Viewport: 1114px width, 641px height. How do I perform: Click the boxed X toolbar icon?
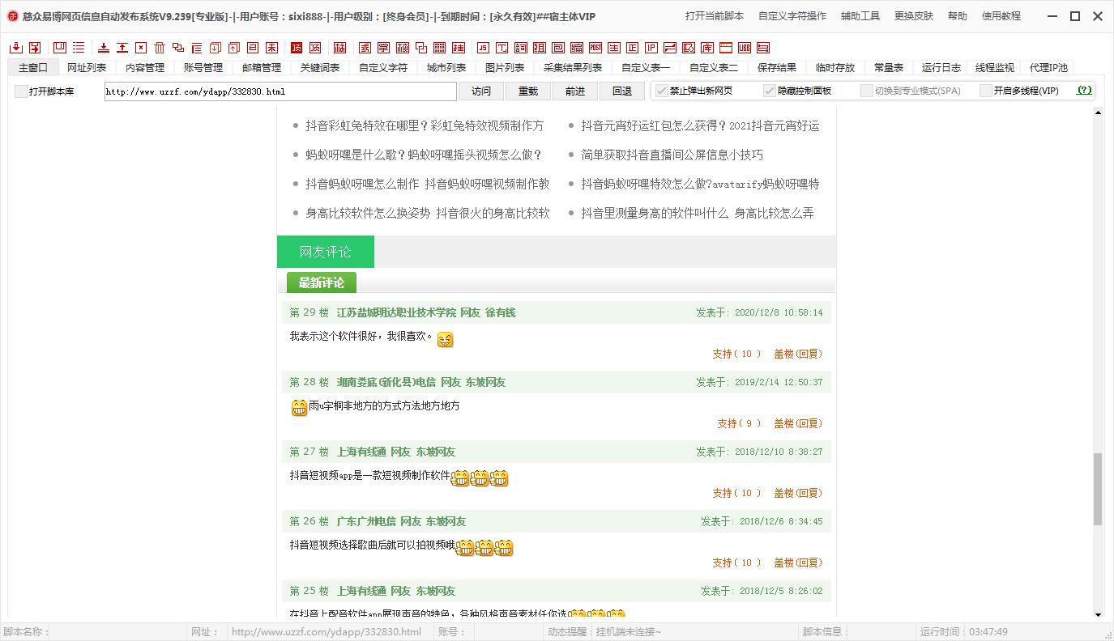click(x=141, y=48)
